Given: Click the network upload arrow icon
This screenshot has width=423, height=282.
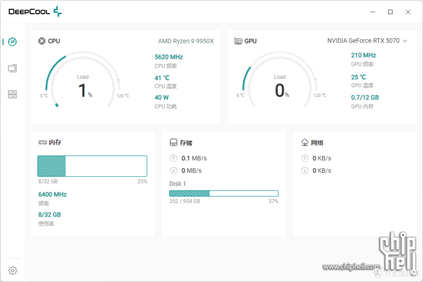Looking at the screenshot, I should tap(305, 158).
